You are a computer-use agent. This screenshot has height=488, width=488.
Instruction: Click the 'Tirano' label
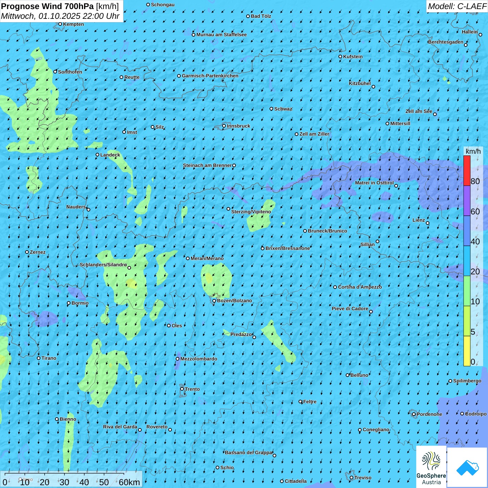click(x=49, y=358)
